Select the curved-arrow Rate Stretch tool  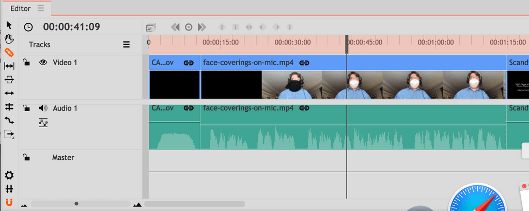9,120
